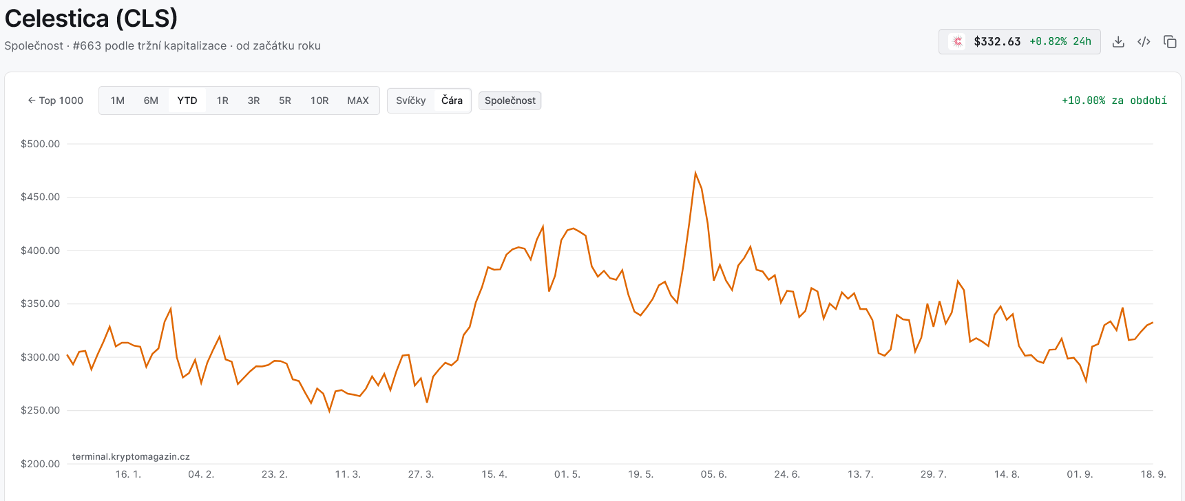Open the embed code icon
Screen dimensions: 1185x501
(1144, 42)
